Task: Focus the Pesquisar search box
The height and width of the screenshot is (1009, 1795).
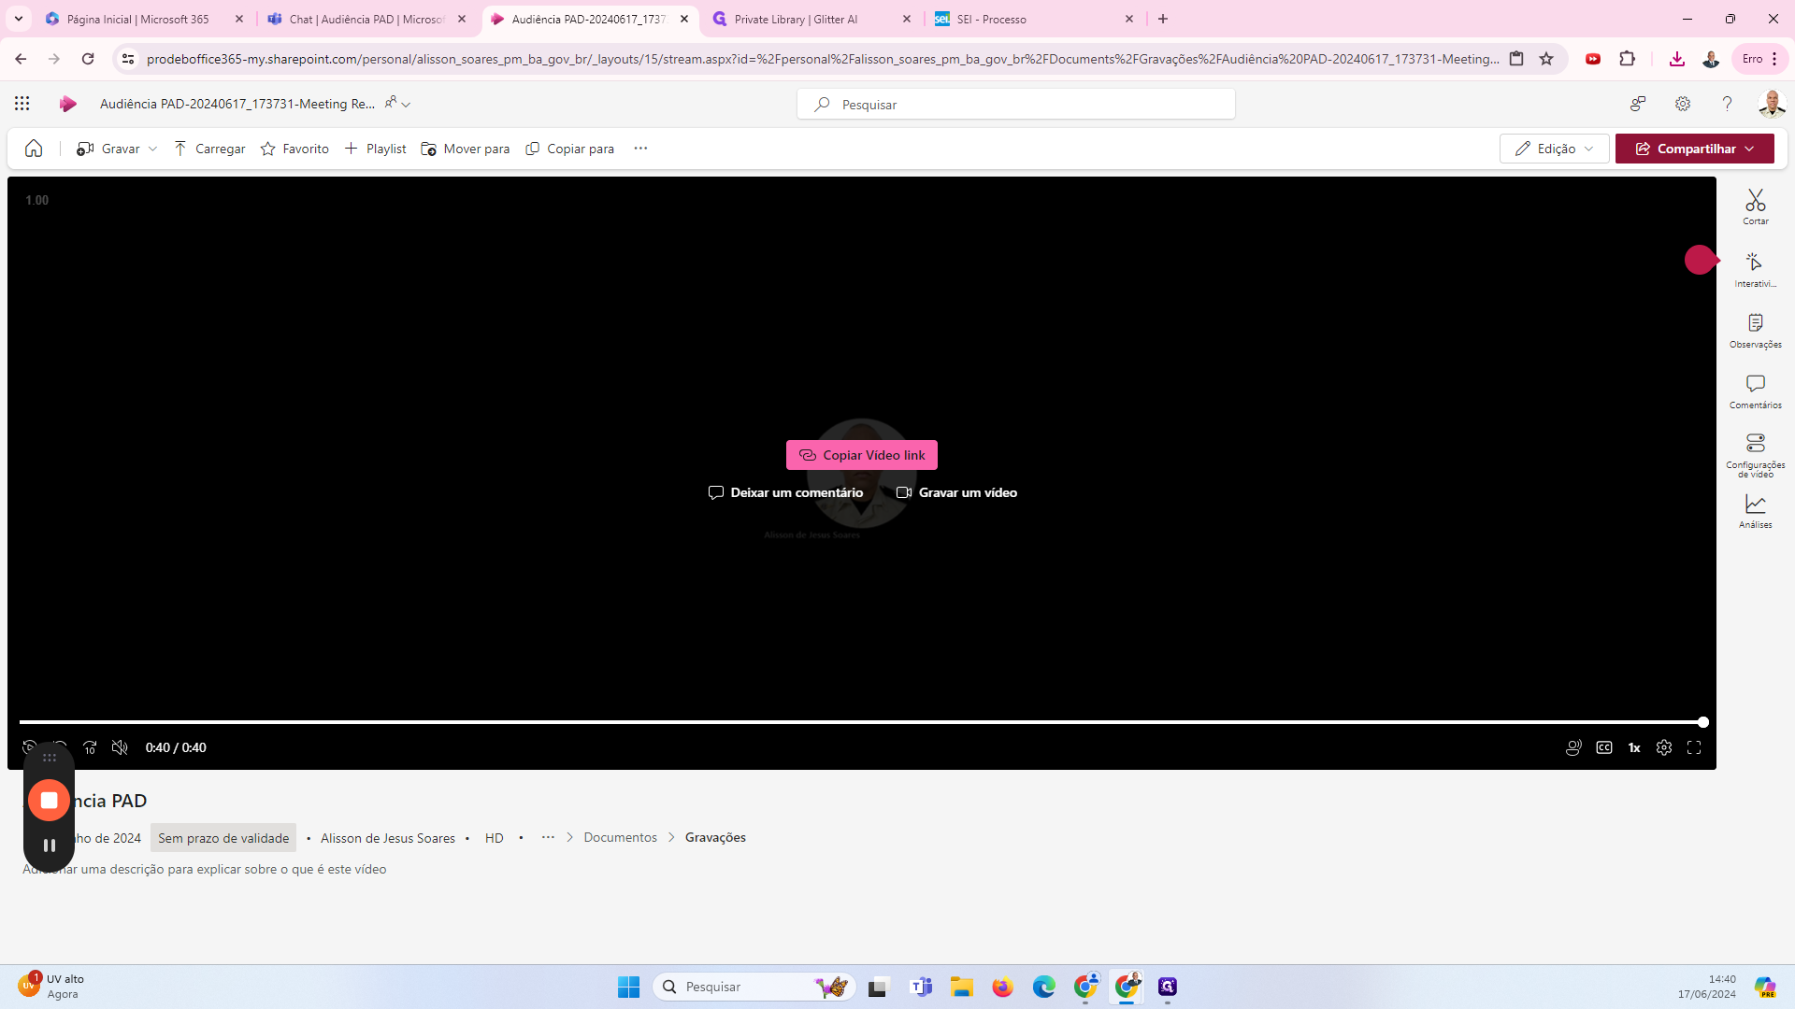Action: coord(1016,104)
